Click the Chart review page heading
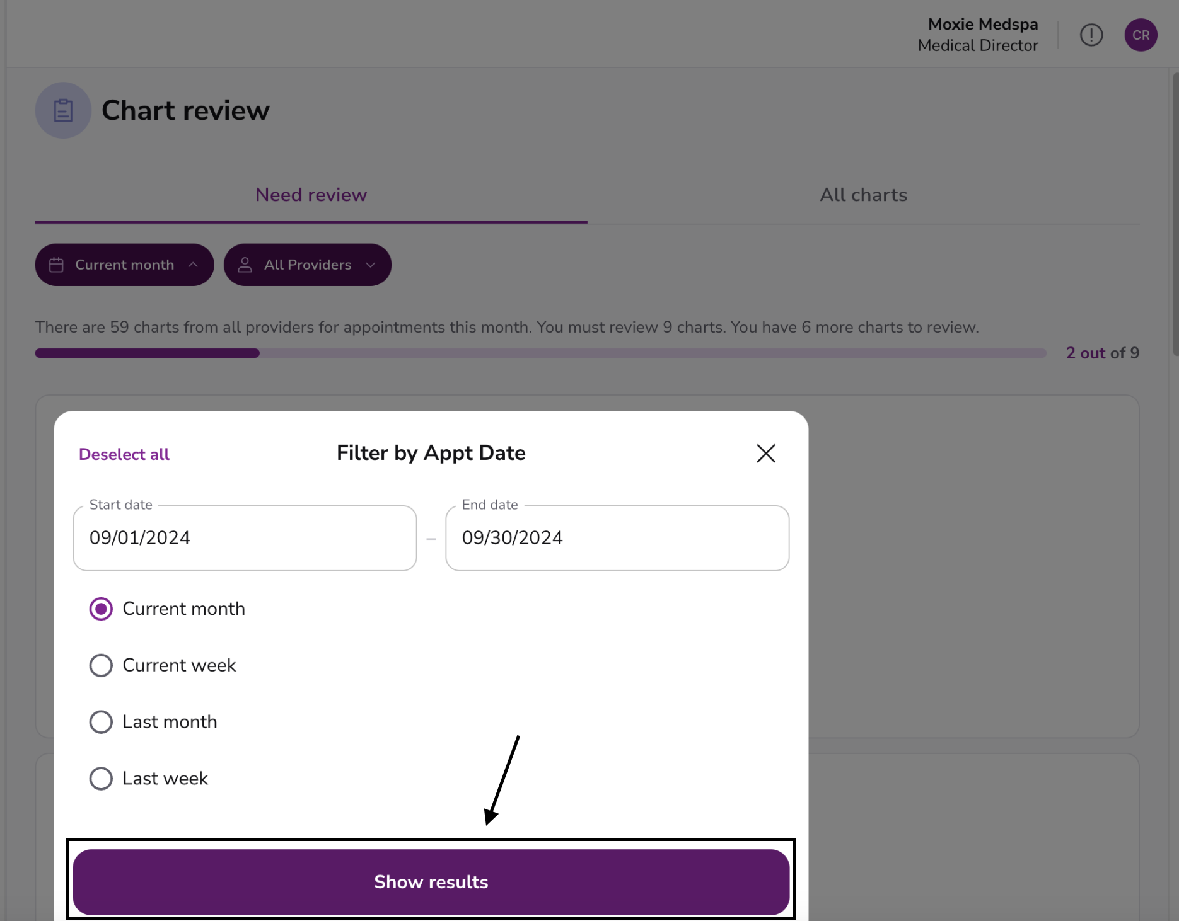 point(185,110)
